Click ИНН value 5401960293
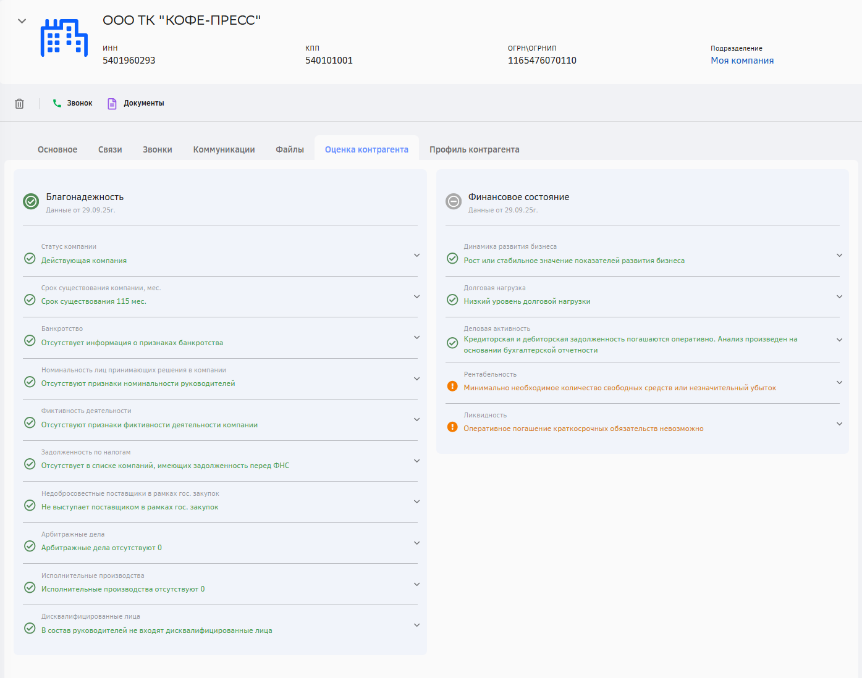The height and width of the screenshot is (678, 862). tap(129, 61)
